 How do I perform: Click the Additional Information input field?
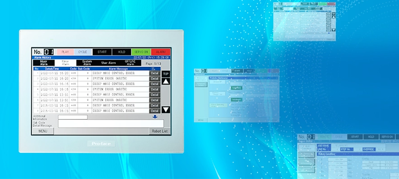73,117
